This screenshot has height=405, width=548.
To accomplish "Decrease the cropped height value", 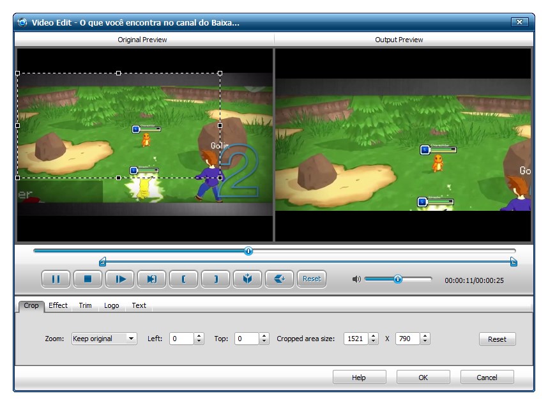I will pos(425,341).
